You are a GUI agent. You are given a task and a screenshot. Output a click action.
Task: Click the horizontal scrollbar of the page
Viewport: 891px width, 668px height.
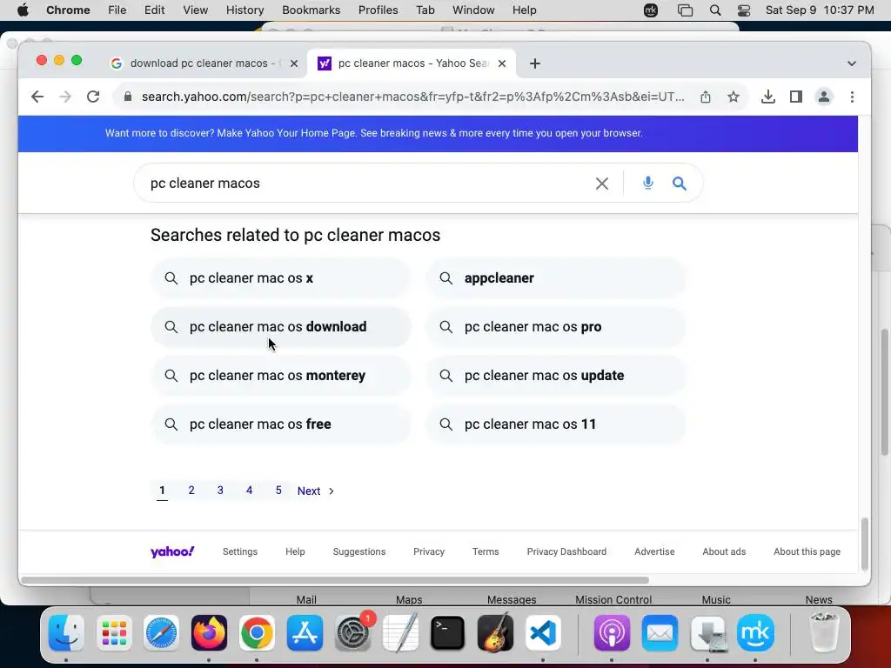point(335,580)
